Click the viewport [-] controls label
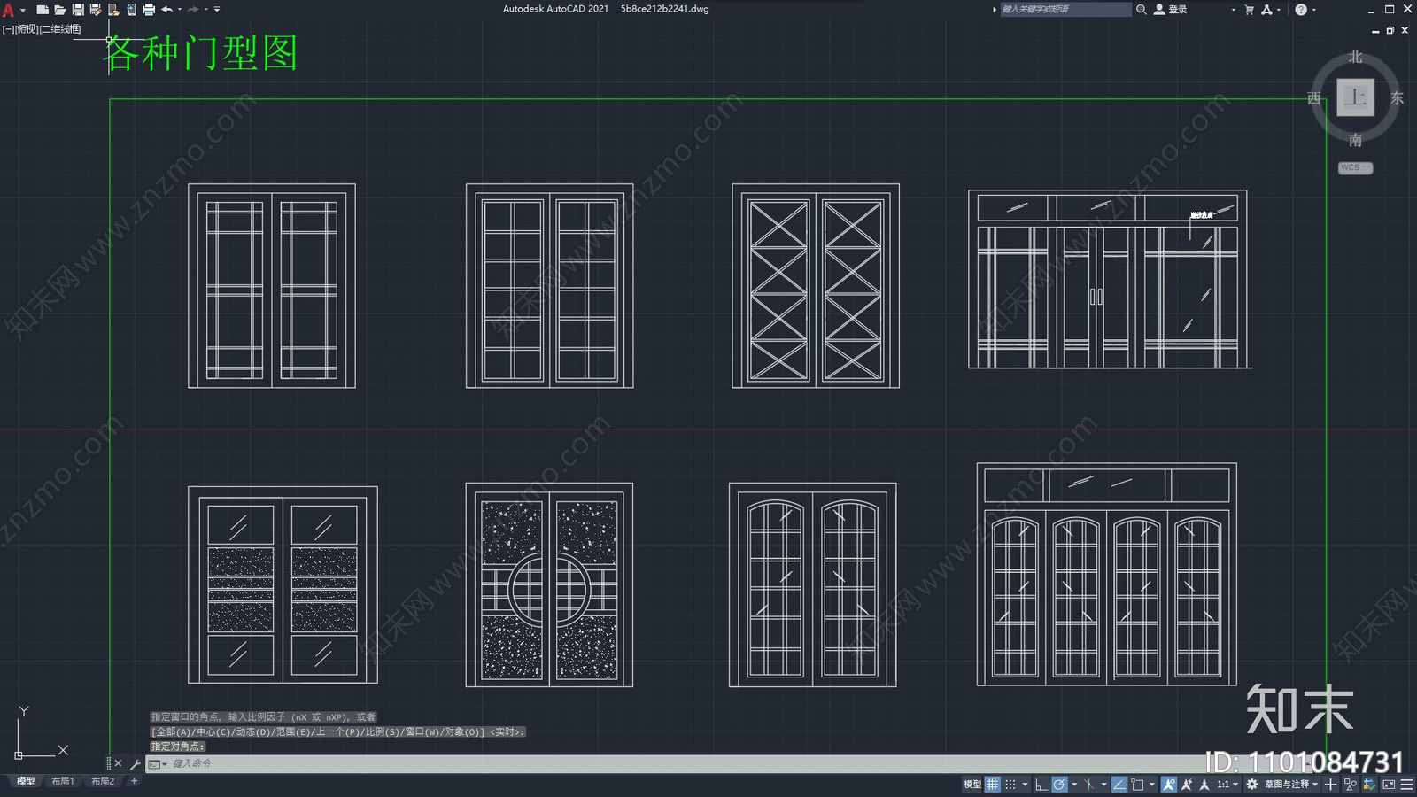The width and height of the screenshot is (1417, 797). (8, 29)
